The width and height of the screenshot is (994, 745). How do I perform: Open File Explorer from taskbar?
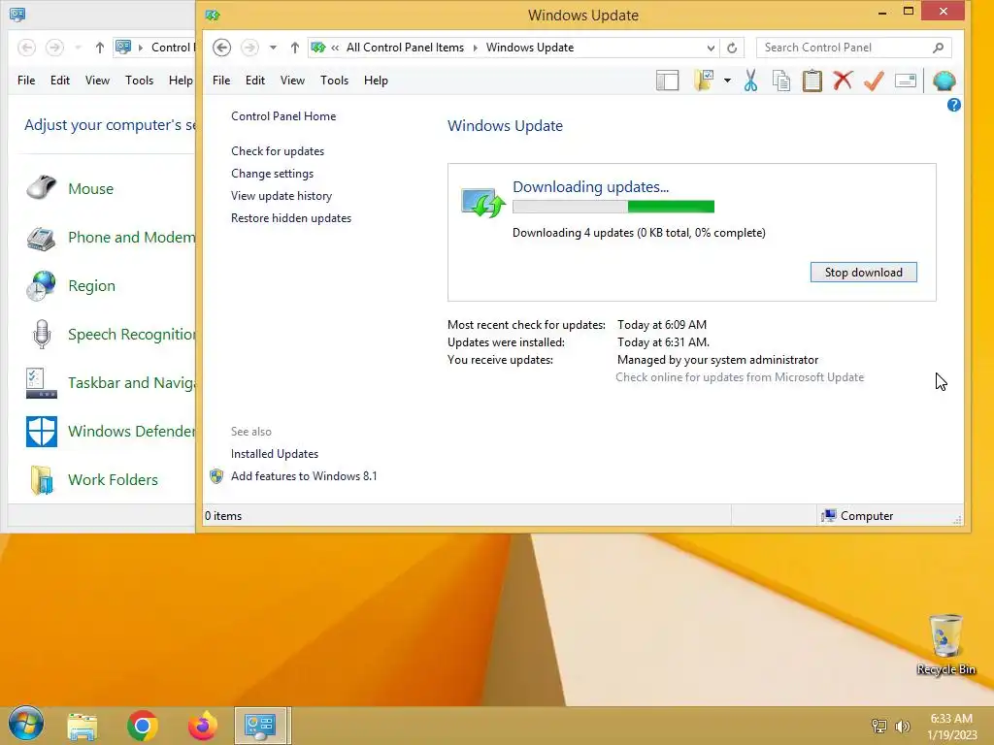83,726
